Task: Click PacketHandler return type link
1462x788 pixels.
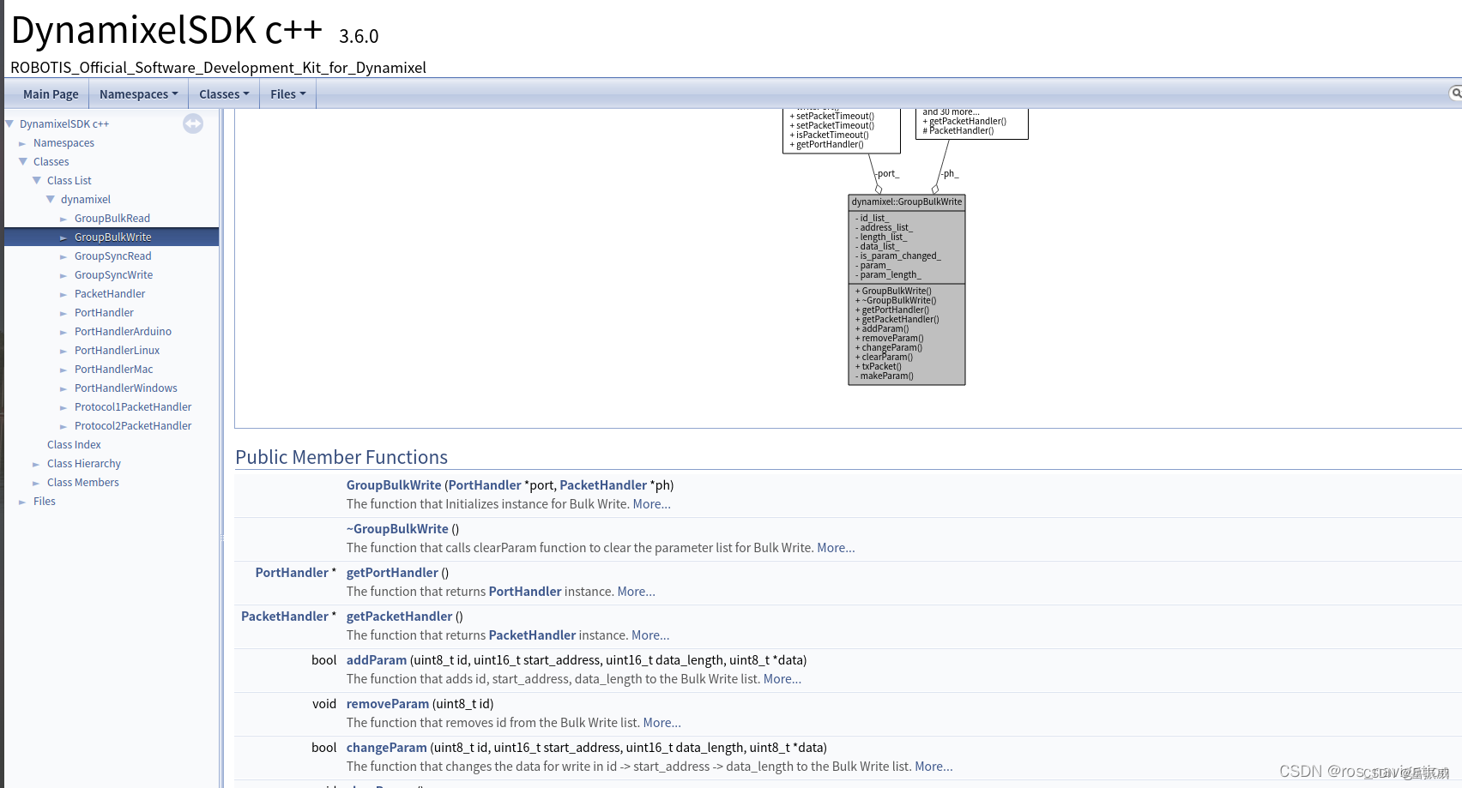Action: 285,617
